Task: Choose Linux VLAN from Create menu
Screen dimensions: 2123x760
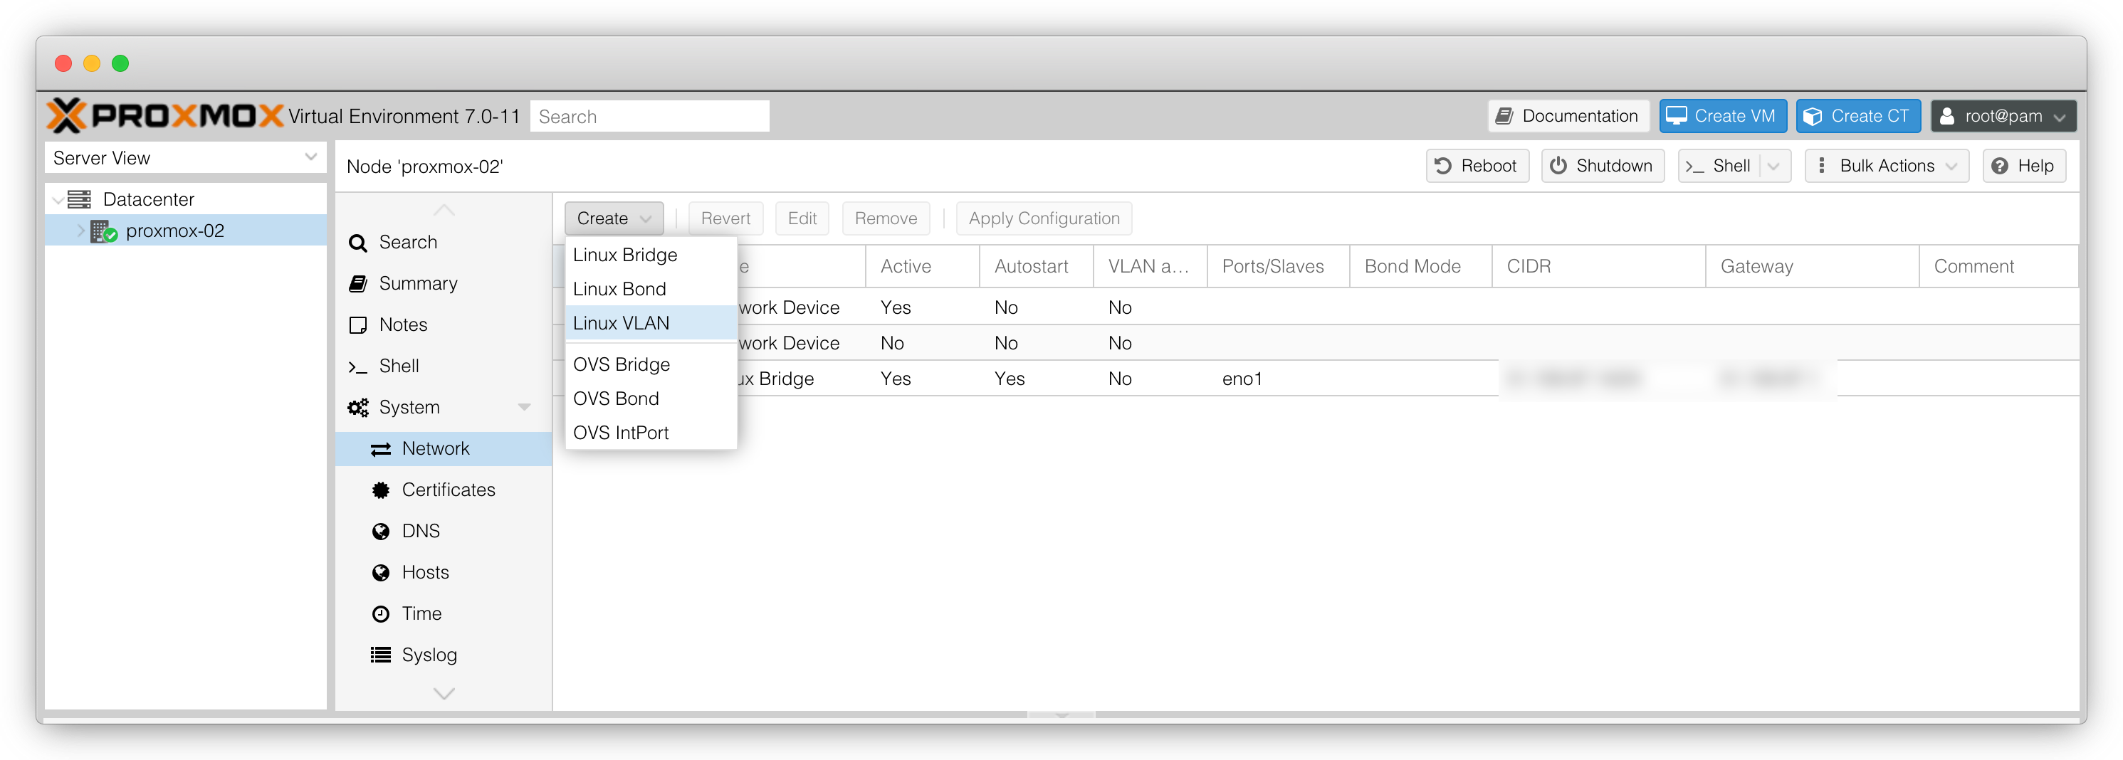Action: pos(622,323)
